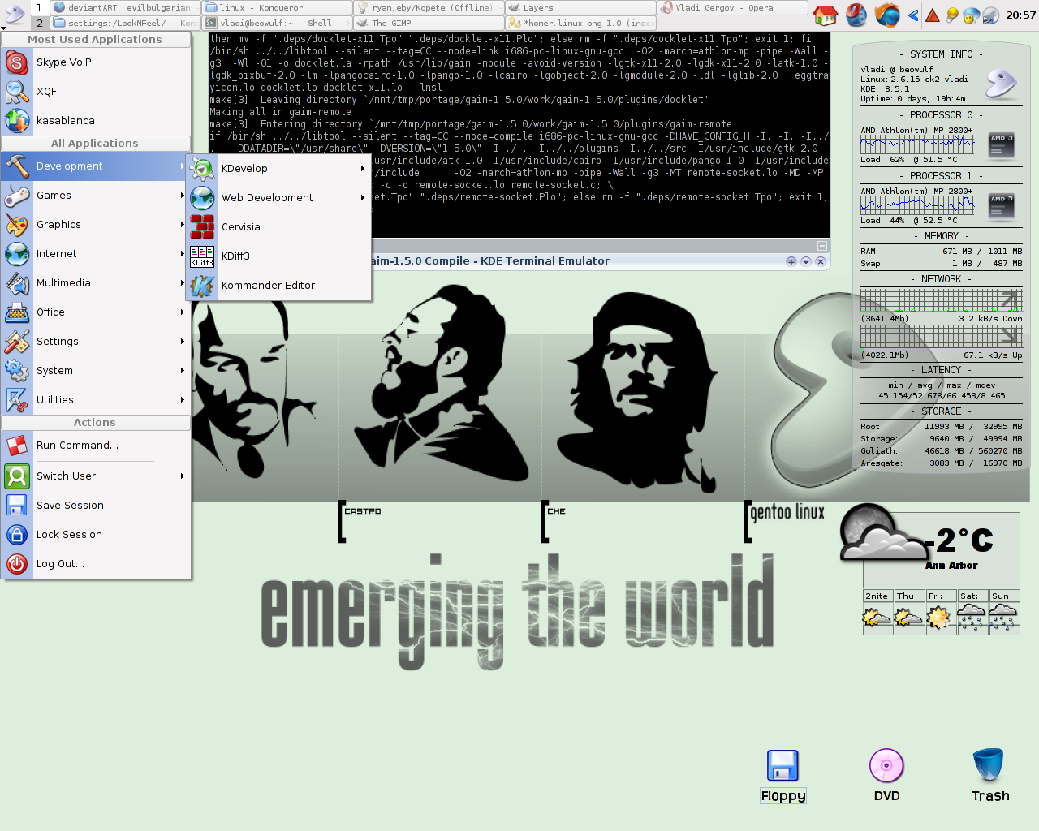Viewport: 1039px width, 831px height.
Task: Click the red triangle tray icon
Action: coord(933,15)
